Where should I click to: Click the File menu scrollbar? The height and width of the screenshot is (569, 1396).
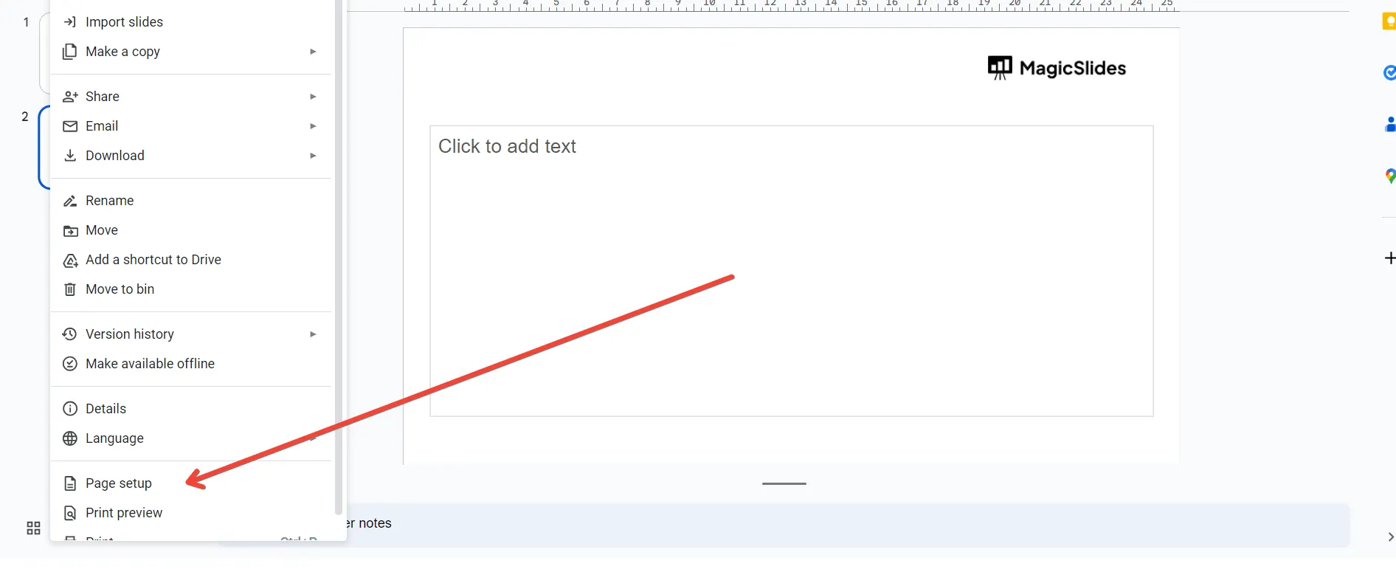point(339,257)
